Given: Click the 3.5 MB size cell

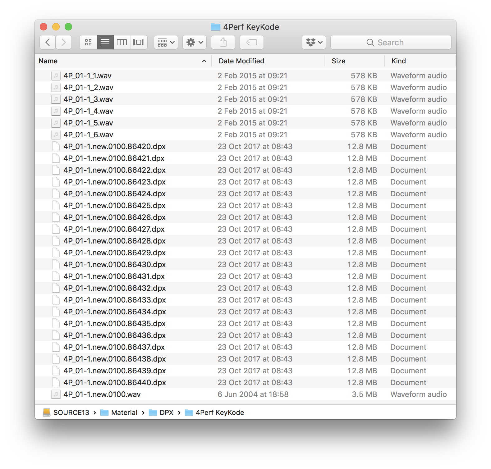Looking at the screenshot, I should 364,394.
